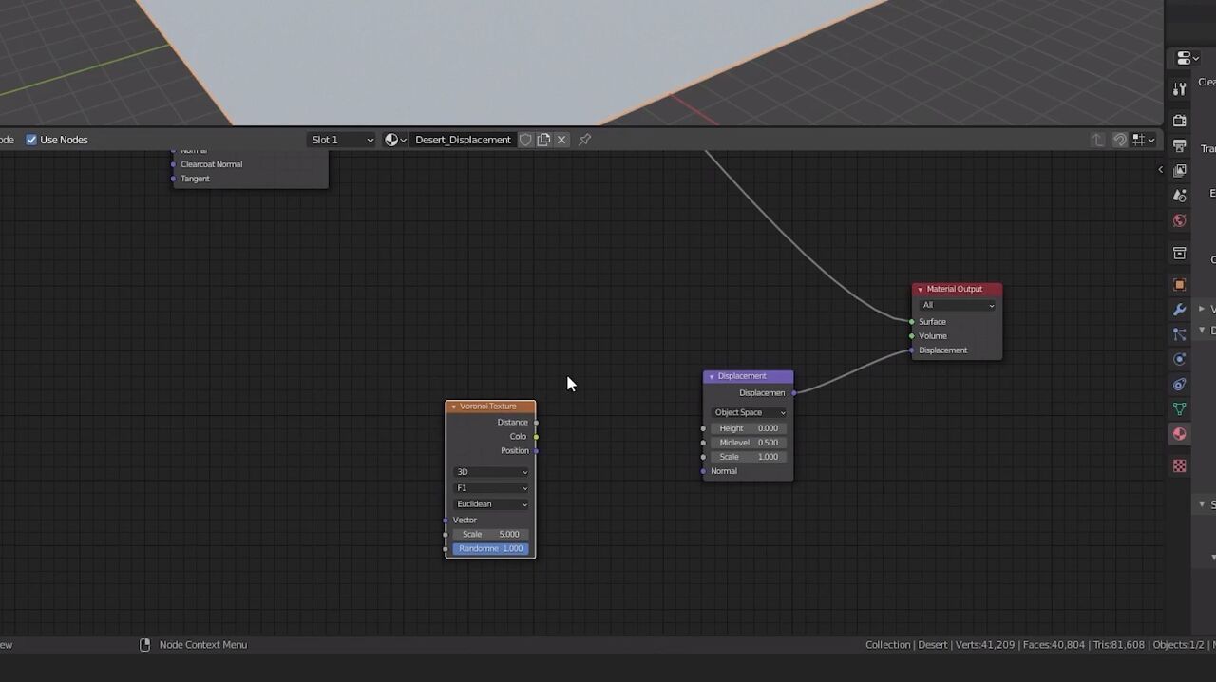Screen dimensions: 1216x682
Task: Open the Physics properties tab
Action: [x=1179, y=359]
